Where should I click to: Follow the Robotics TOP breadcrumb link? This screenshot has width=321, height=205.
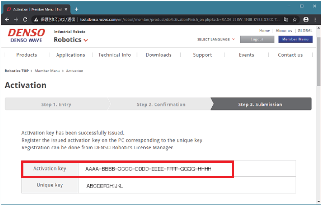click(x=16, y=71)
